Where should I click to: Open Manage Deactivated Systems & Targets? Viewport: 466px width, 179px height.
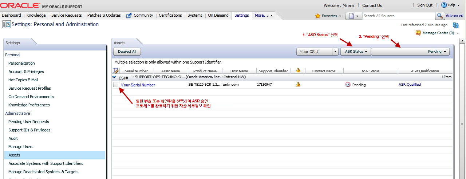coord(43,172)
